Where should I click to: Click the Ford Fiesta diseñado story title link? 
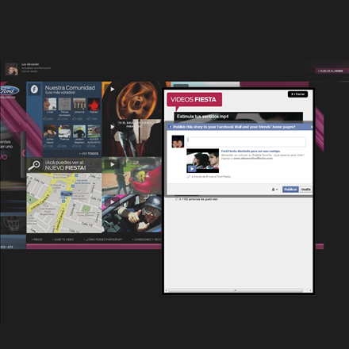251,151
